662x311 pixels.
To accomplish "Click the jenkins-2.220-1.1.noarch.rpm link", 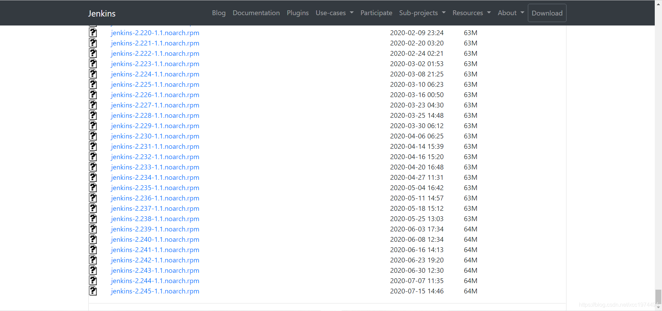I will [x=155, y=33].
